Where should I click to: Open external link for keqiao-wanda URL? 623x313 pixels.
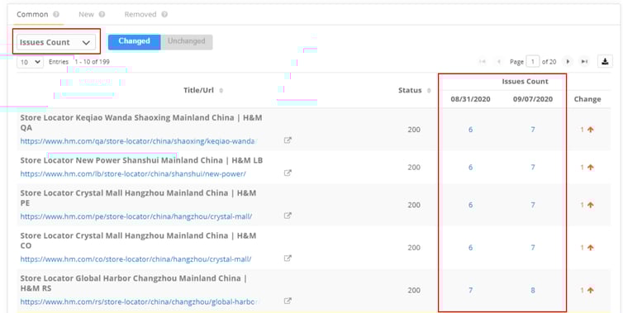click(x=288, y=140)
